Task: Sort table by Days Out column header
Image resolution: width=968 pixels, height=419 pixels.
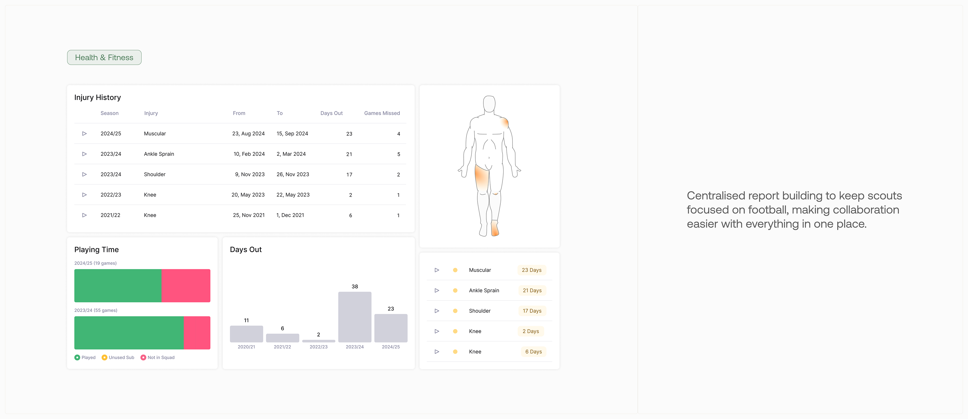Action: click(x=331, y=113)
